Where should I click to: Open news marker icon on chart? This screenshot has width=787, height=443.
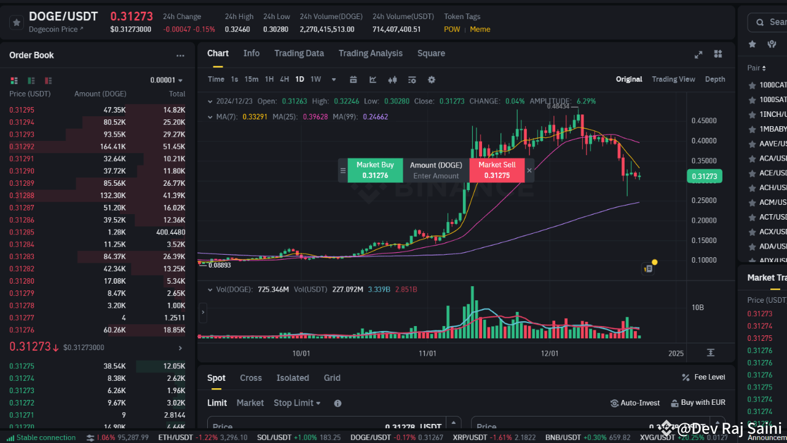coord(648,268)
